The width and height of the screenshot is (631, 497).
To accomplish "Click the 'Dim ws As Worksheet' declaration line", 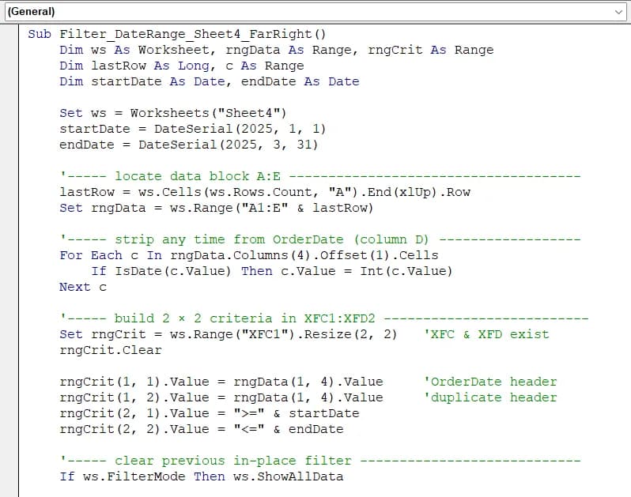I will [277, 50].
